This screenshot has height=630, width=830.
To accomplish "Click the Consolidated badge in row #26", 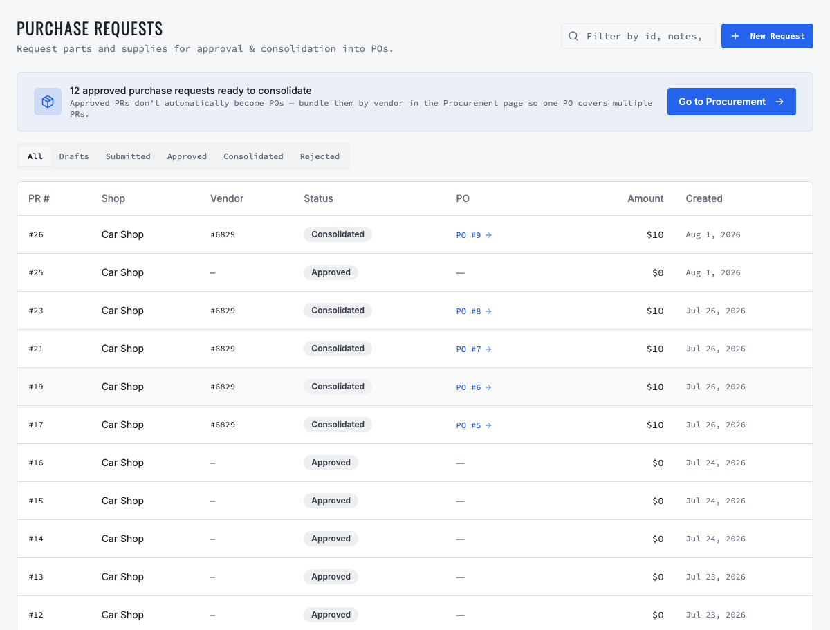I will tap(338, 234).
